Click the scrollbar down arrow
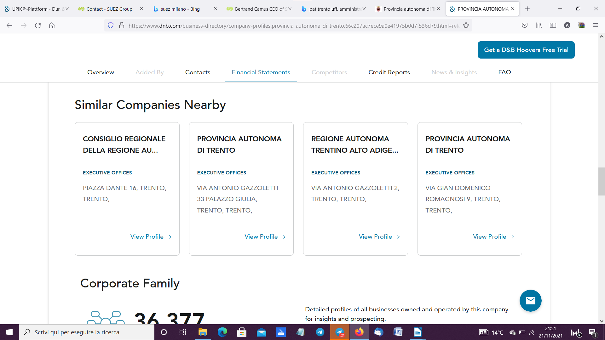Screen dimensions: 605x340 (602, 321)
